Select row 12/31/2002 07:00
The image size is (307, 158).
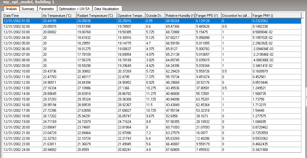point(152,55)
